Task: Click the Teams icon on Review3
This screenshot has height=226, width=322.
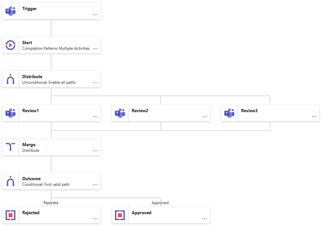Action: (229, 113)
